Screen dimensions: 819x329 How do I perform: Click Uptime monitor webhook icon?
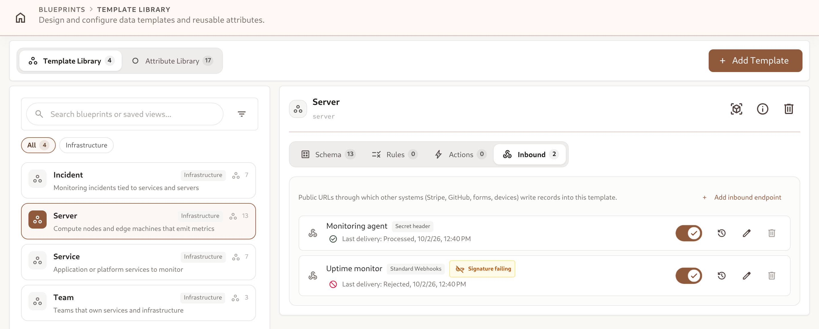(x=313, y=275)
